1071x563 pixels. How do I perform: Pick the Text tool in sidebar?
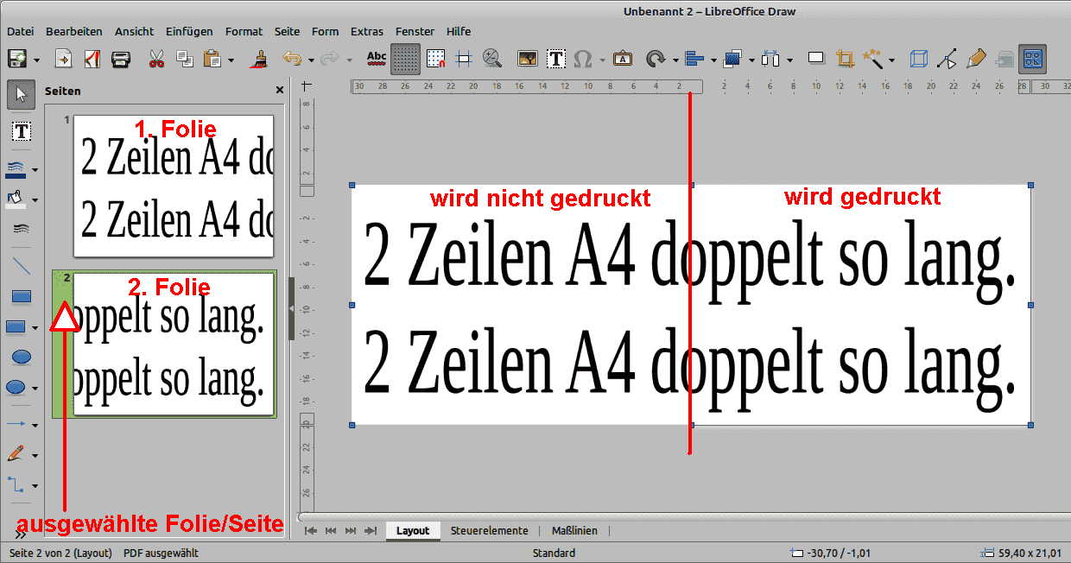point(21,131)
